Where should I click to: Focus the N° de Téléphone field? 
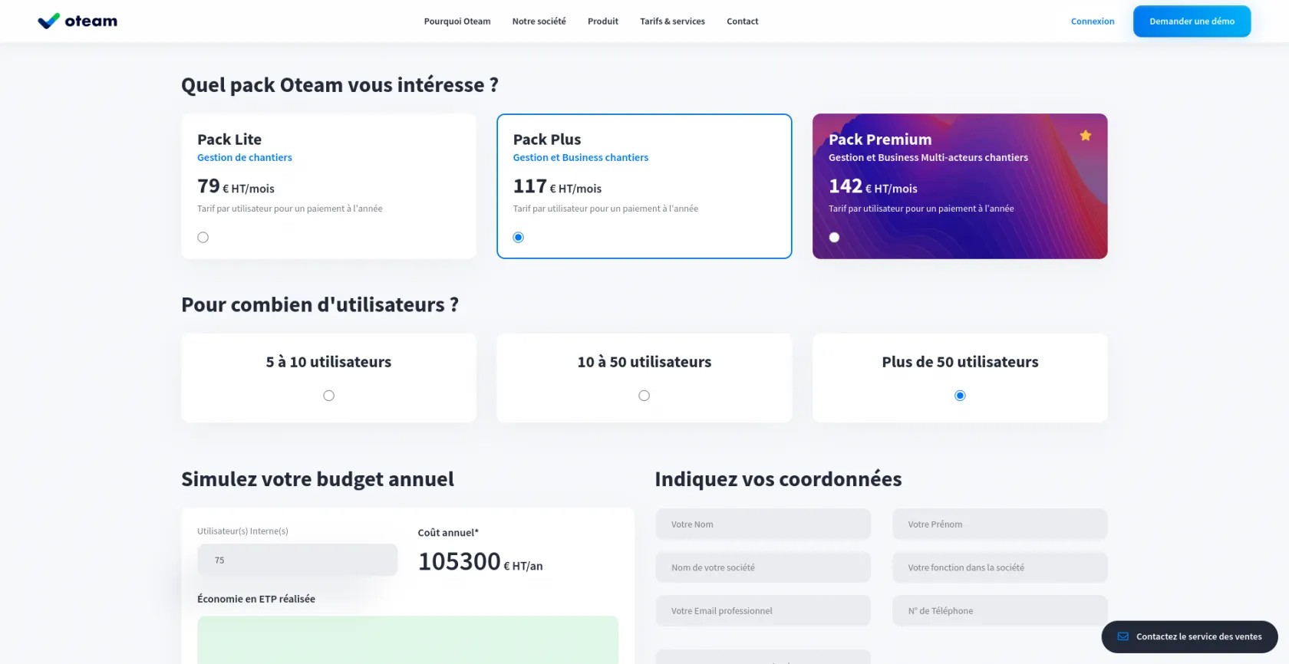click(999, 611)
